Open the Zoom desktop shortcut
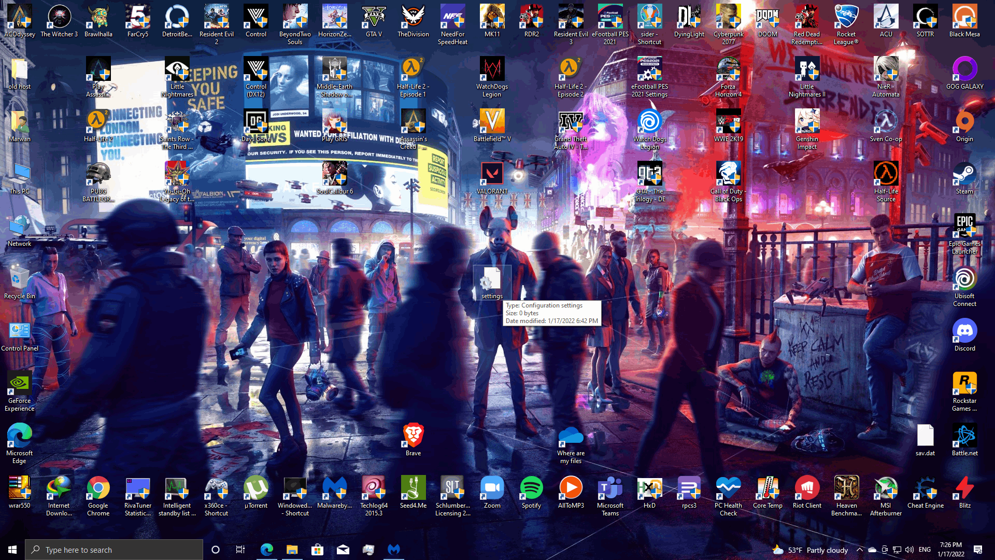 point(492,492)
